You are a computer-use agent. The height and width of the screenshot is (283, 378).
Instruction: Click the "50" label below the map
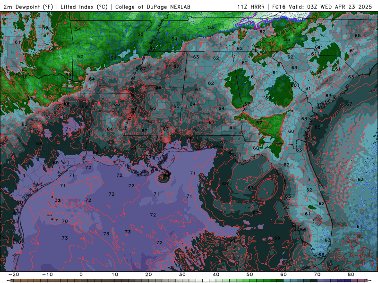(250, 275)
